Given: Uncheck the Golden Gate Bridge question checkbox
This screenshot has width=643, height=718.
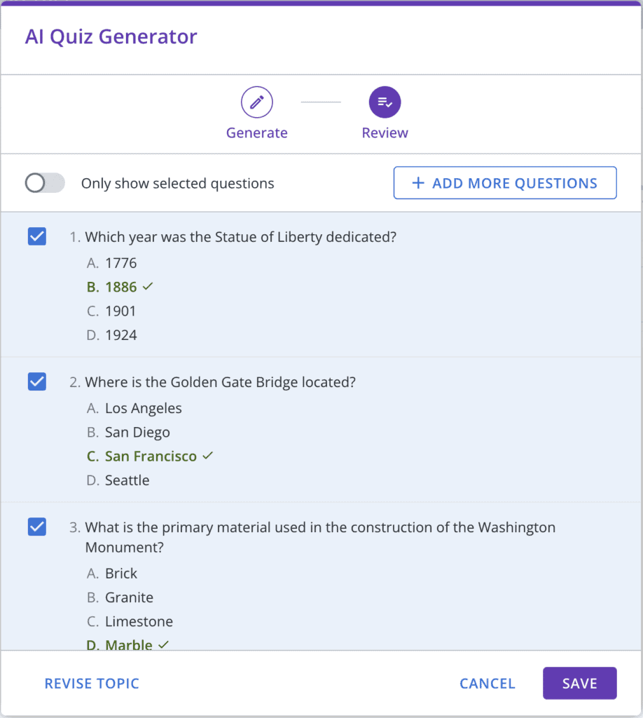Looking at the screenshot, I should pos(37,382).
